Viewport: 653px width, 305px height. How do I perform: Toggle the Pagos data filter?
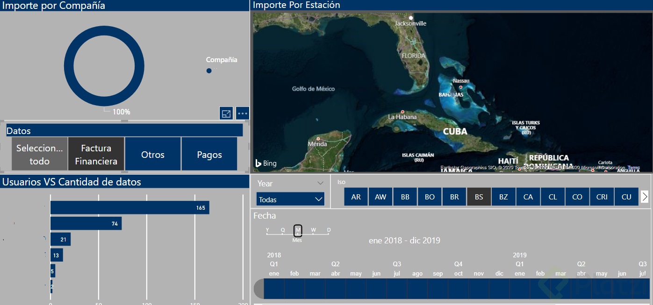pos(209,154)
